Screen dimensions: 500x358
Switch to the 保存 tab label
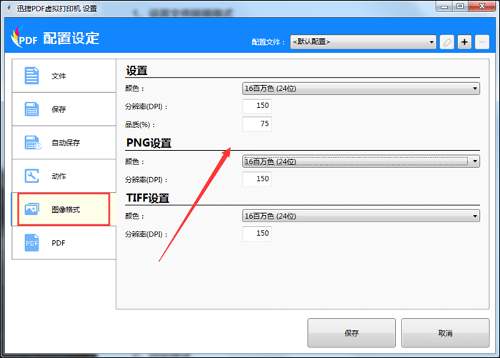click(59, 109)
